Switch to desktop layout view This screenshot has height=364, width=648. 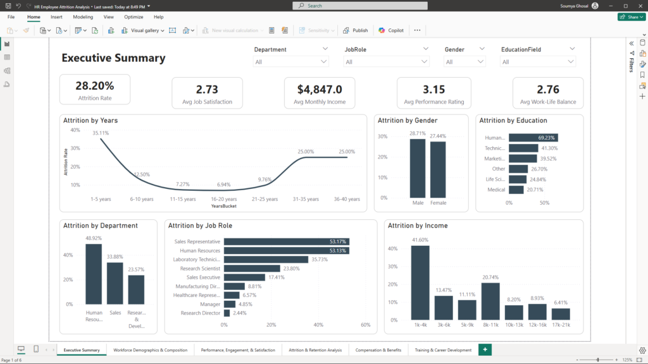[21, 349]
